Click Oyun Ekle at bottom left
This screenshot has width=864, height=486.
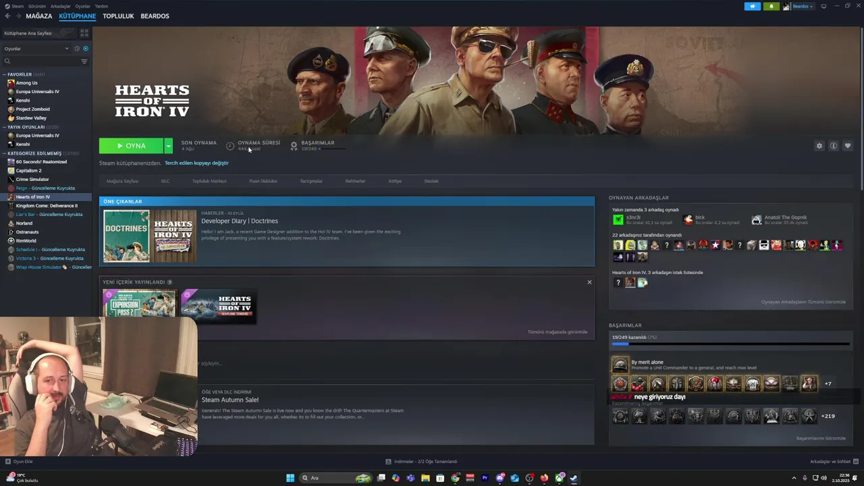pyautogui.click(x=19, y=462)
